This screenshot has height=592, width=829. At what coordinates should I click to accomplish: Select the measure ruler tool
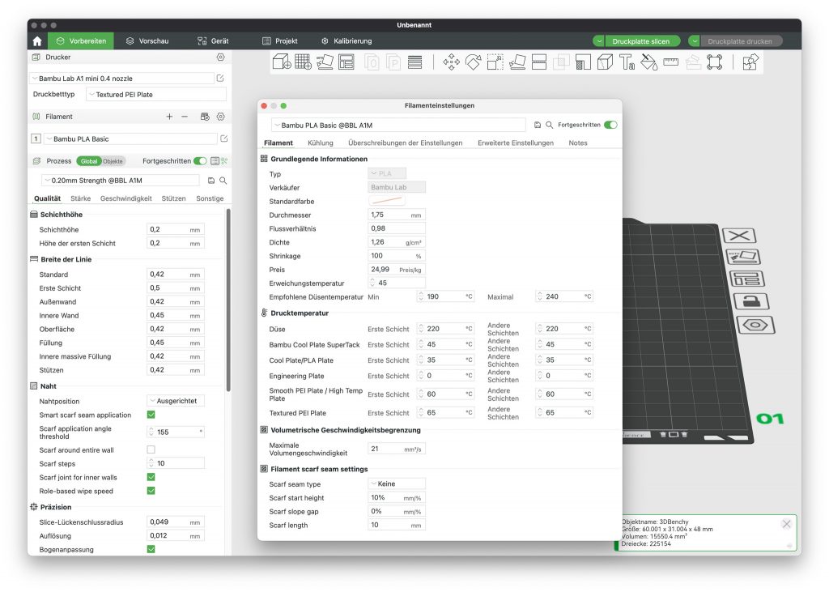pos(670,62)
